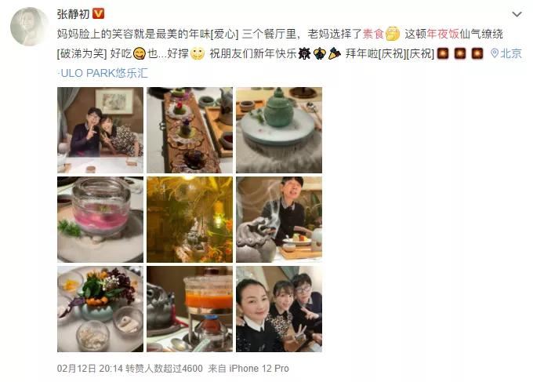The width and height of the screenshot is (533, 382).
Task: Click the yellow emoji after 素食
Action: click(393, 34)
